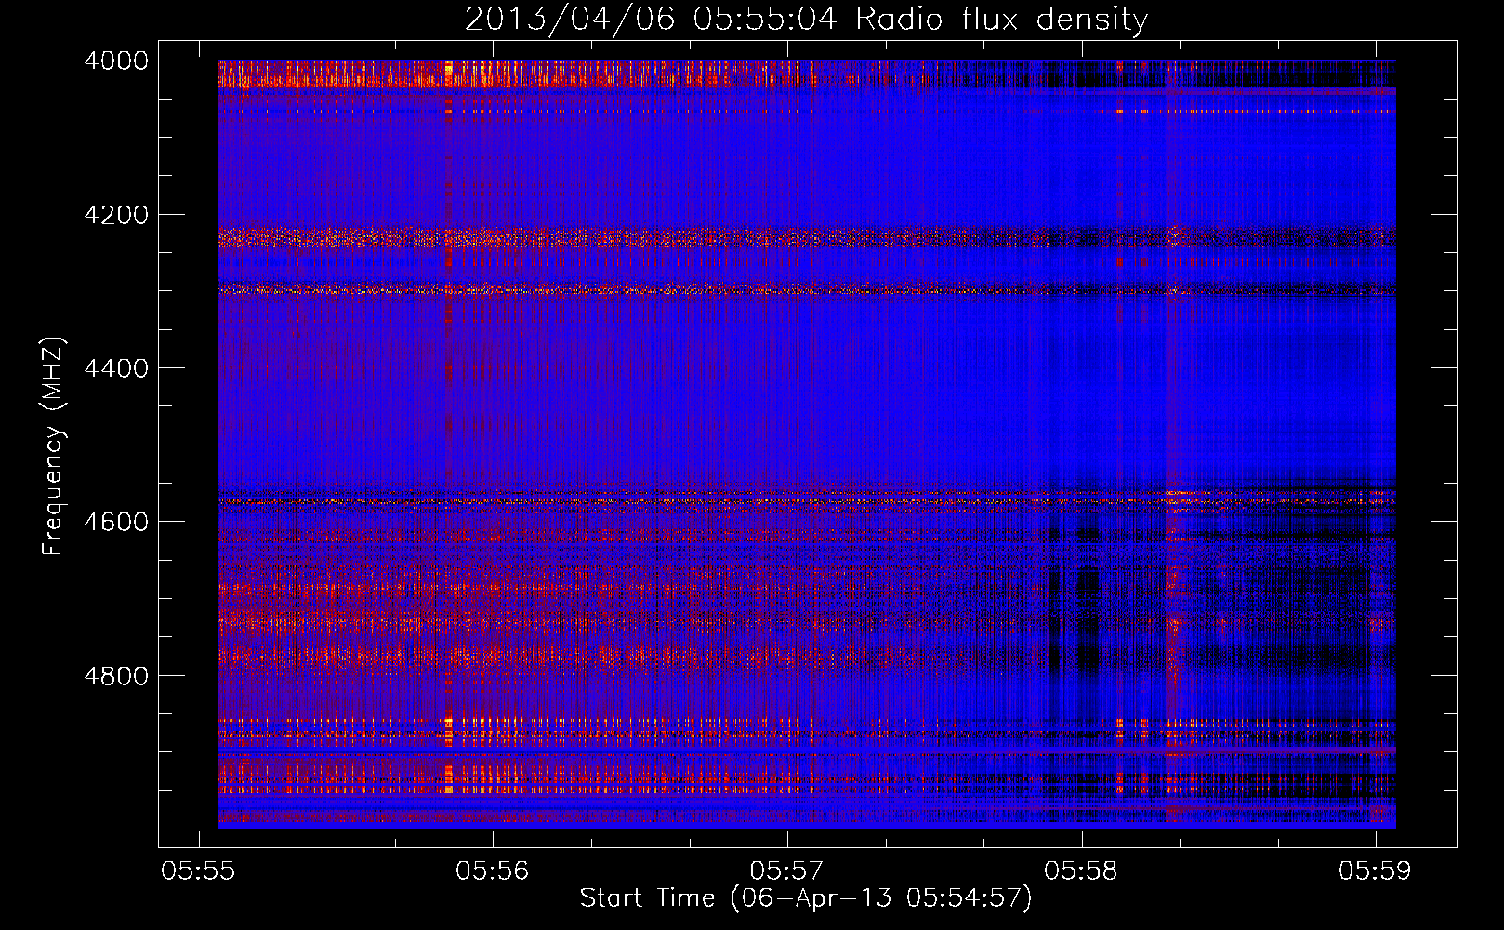Click the 05:55 time axis label
1504x930 pixels.
tap(198, 870)
